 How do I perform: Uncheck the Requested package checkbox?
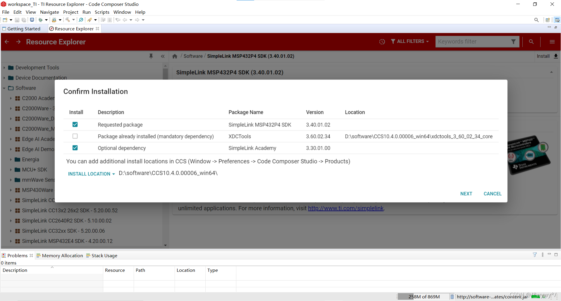pyautogui.click(x=75, y=124)
